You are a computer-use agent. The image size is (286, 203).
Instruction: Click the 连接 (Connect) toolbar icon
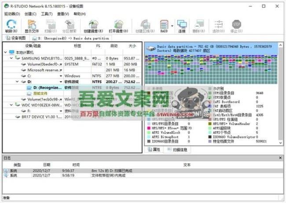[x=182, y=26]
